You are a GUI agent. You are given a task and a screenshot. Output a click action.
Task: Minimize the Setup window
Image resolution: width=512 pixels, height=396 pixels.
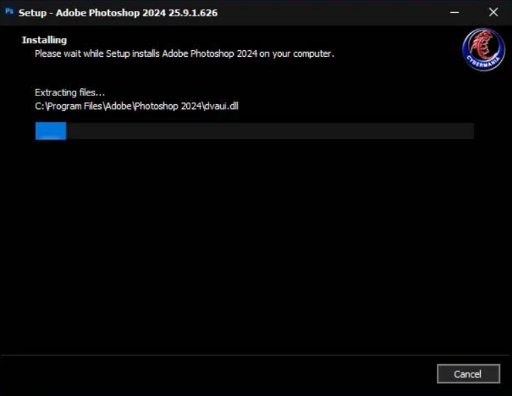[x=455, y=13]
